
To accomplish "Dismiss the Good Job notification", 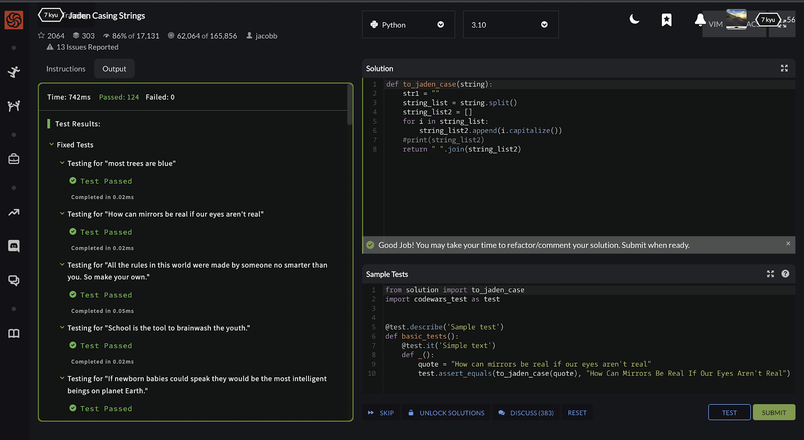I will [x=788, y=243].
